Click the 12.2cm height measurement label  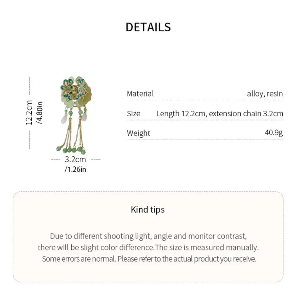pos(29,112)
